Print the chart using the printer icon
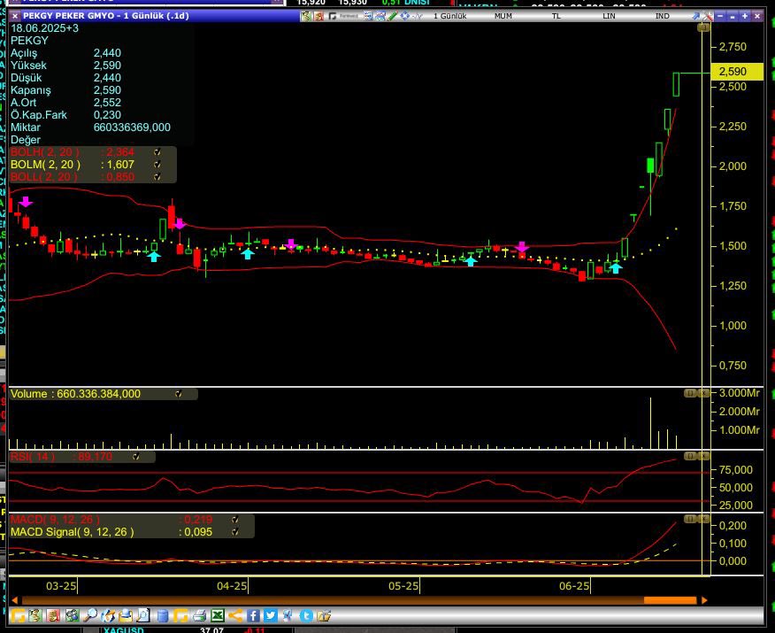The height and width of the screenshot is (633, 775). 199,615
